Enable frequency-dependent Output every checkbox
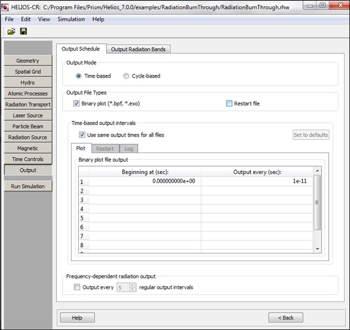Image resolution: width=350 pixels, height=330 pixels. [x=77, y=287]
